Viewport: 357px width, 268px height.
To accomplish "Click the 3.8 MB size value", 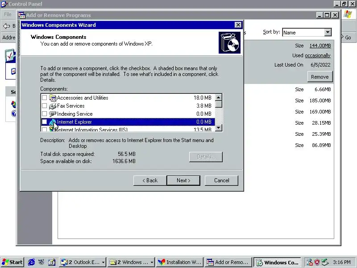I will click(x=204, y=106).
